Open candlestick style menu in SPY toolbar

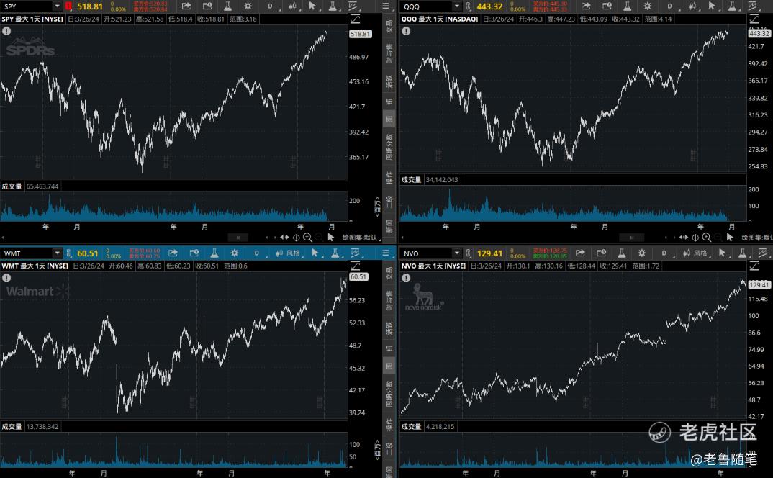(292, 6)
